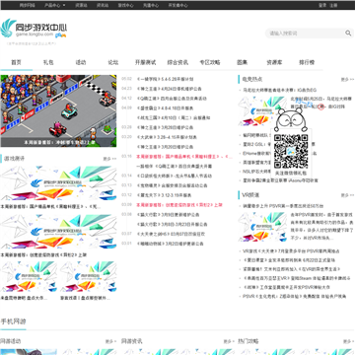
Task: Select the 活动 navigation tab
Action: pyautogui.click(x=81, y=62)
